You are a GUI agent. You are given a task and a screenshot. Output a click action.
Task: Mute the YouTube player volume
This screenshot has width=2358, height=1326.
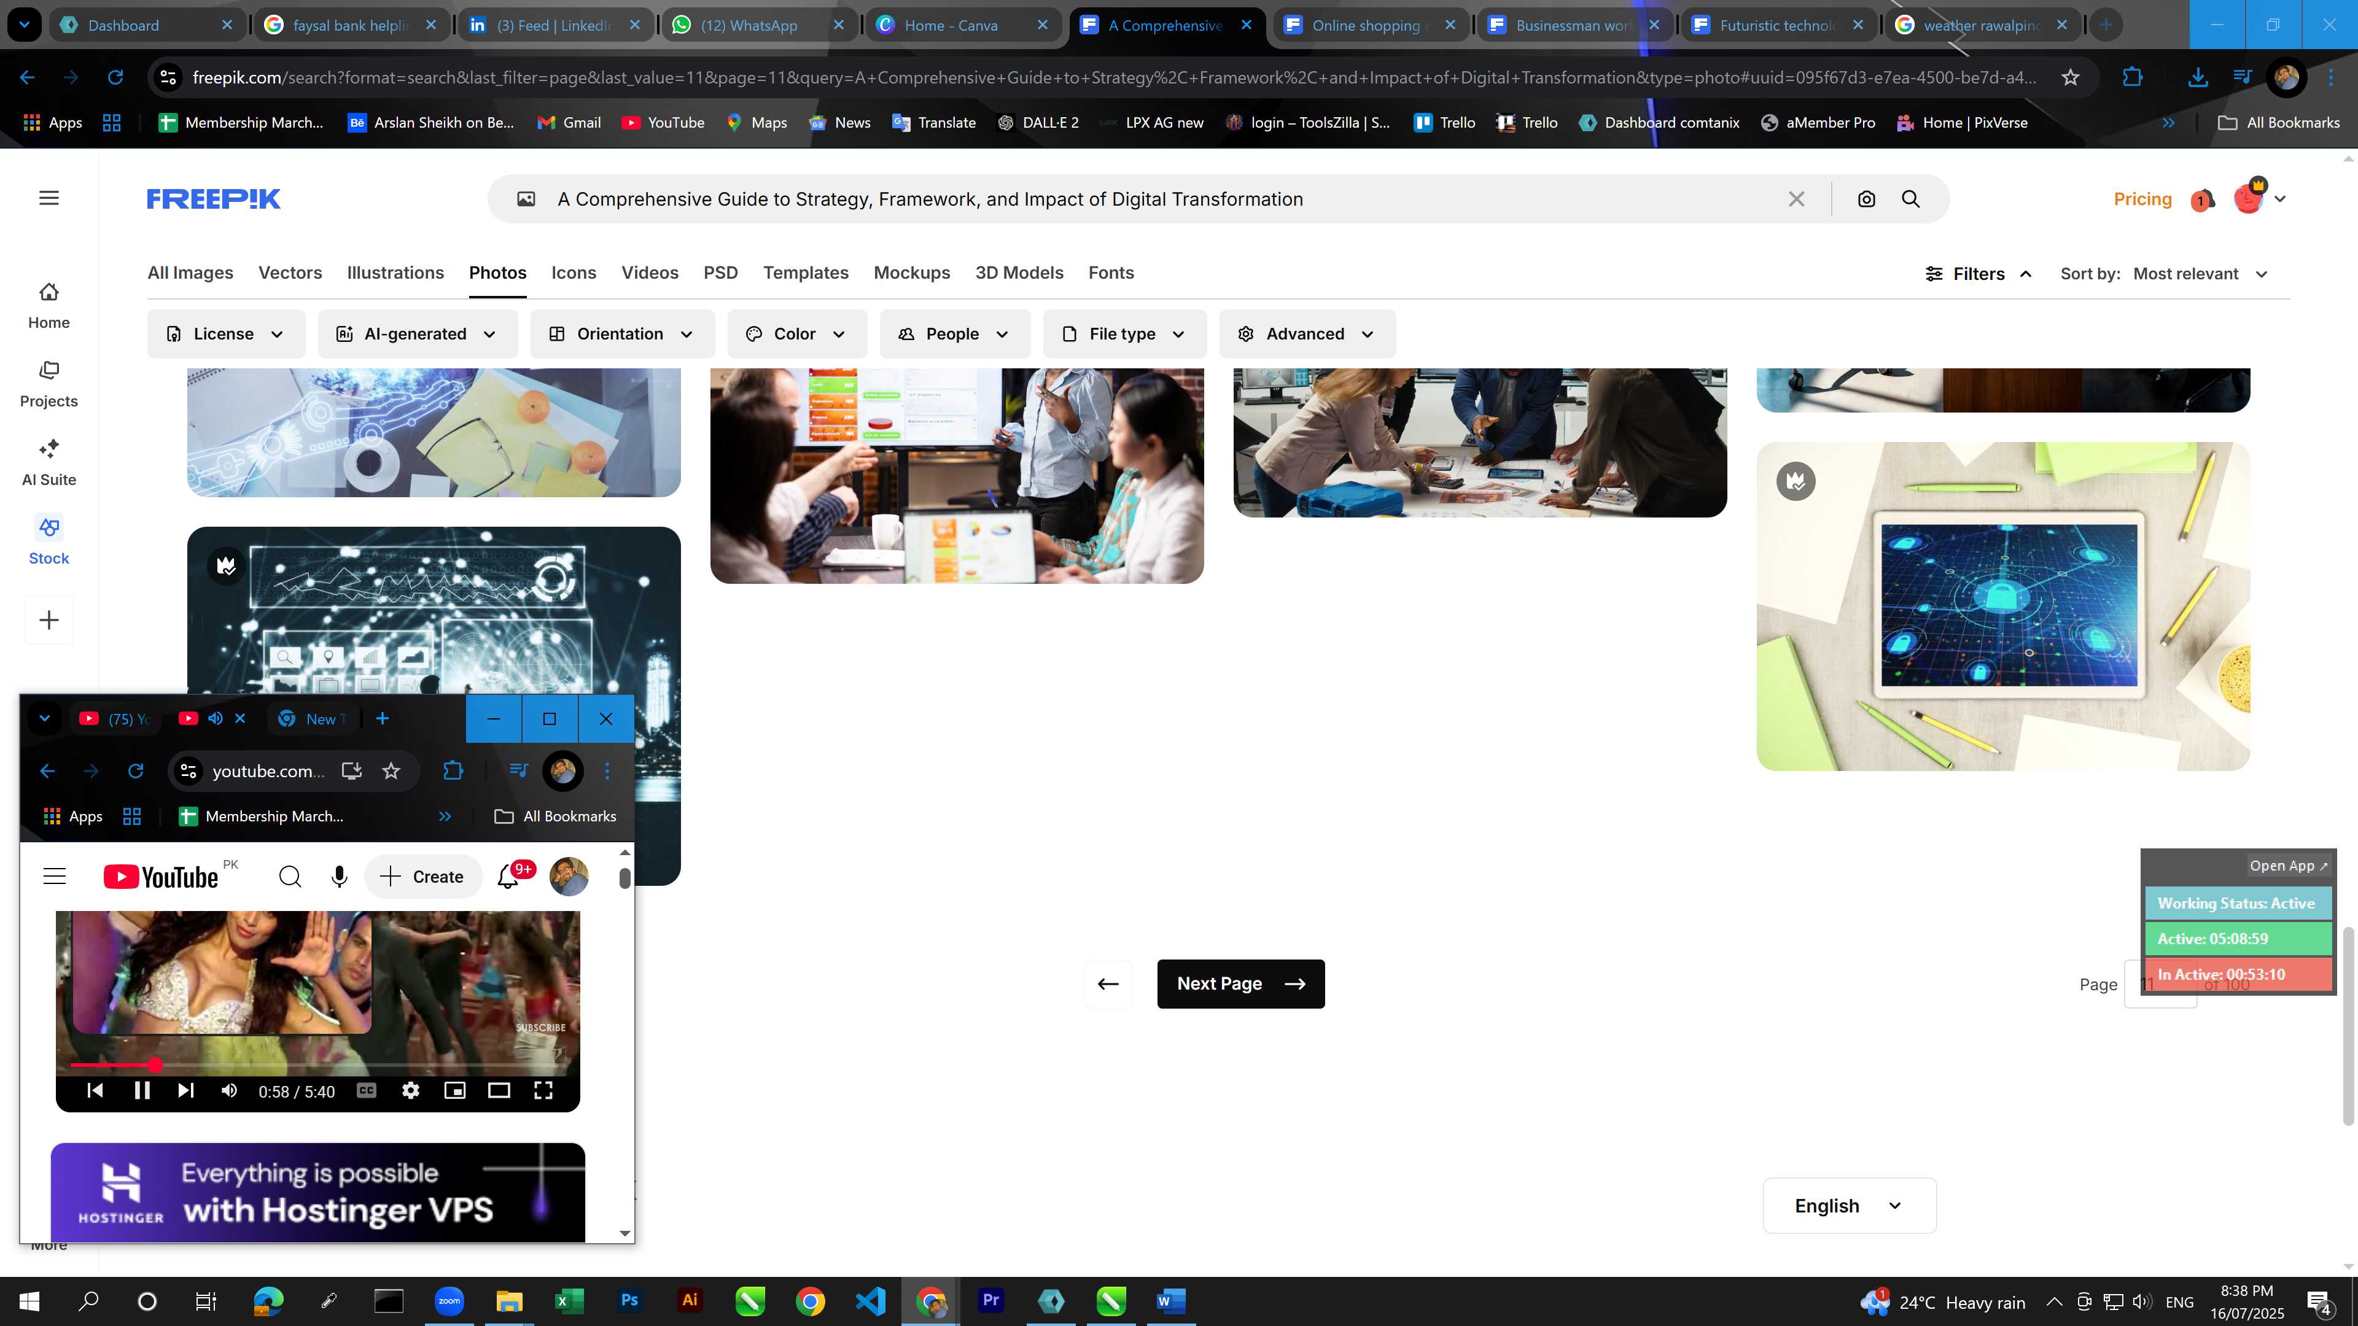[x=230, y=1090]
